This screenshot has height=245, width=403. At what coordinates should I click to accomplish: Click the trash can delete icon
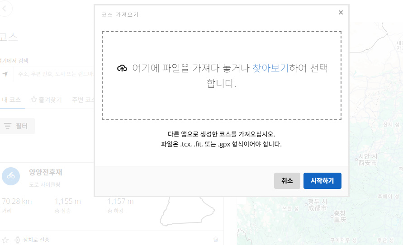click(216, 239)
